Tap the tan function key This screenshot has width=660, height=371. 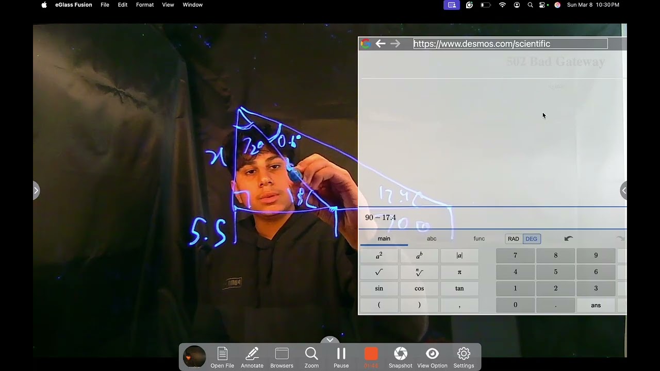pos(459,289)
